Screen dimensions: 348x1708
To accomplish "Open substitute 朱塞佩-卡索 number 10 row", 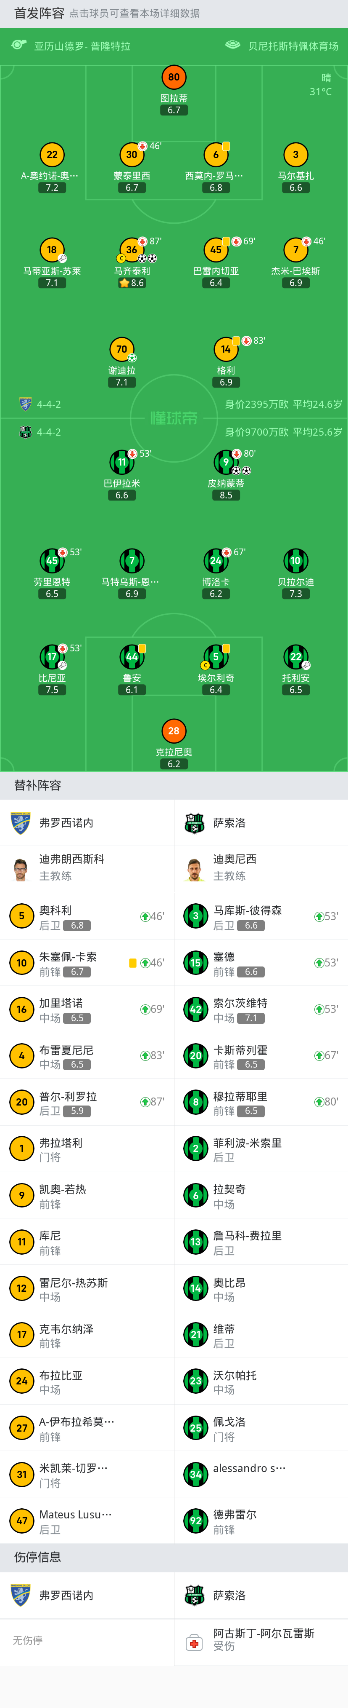I will tap(87, 963).
